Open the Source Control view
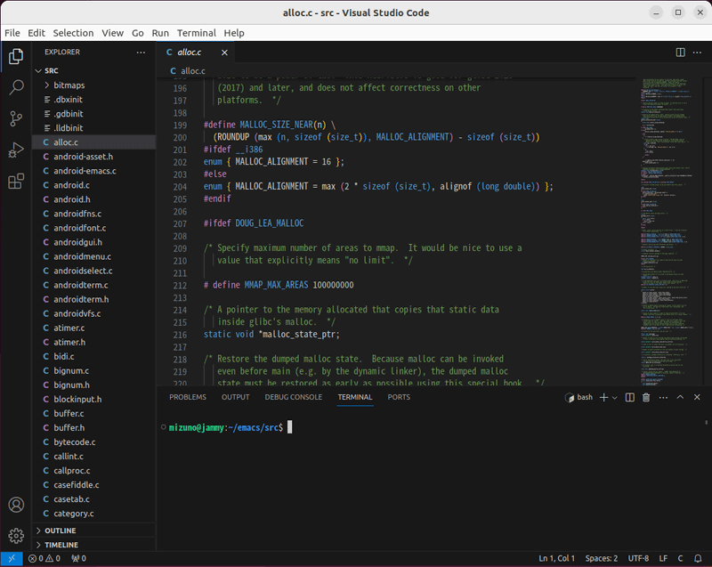Screen dimensions: 712x567 point(15,119)
